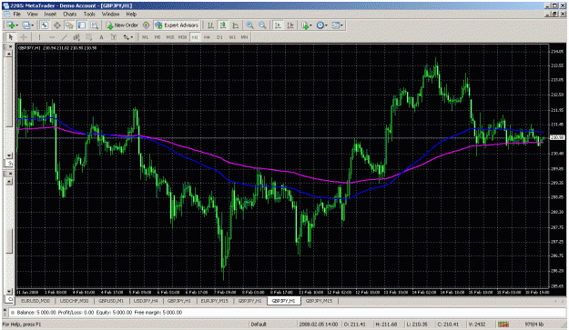Switch to EURJPY,M15 chart tab
This screenshot has width=569, height=330.
pos(215,301)
